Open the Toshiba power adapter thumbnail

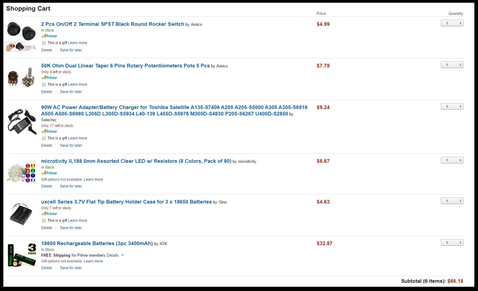(x=22, y=122)
